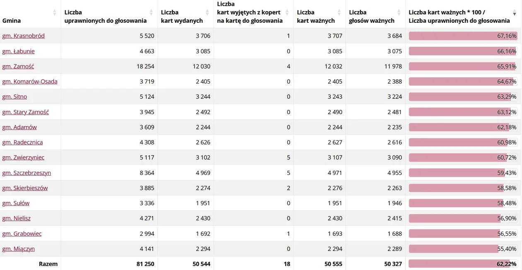Open gm. Szczebrzeszyn details
This screenshot has height=270, width=522.
[27, 173]
